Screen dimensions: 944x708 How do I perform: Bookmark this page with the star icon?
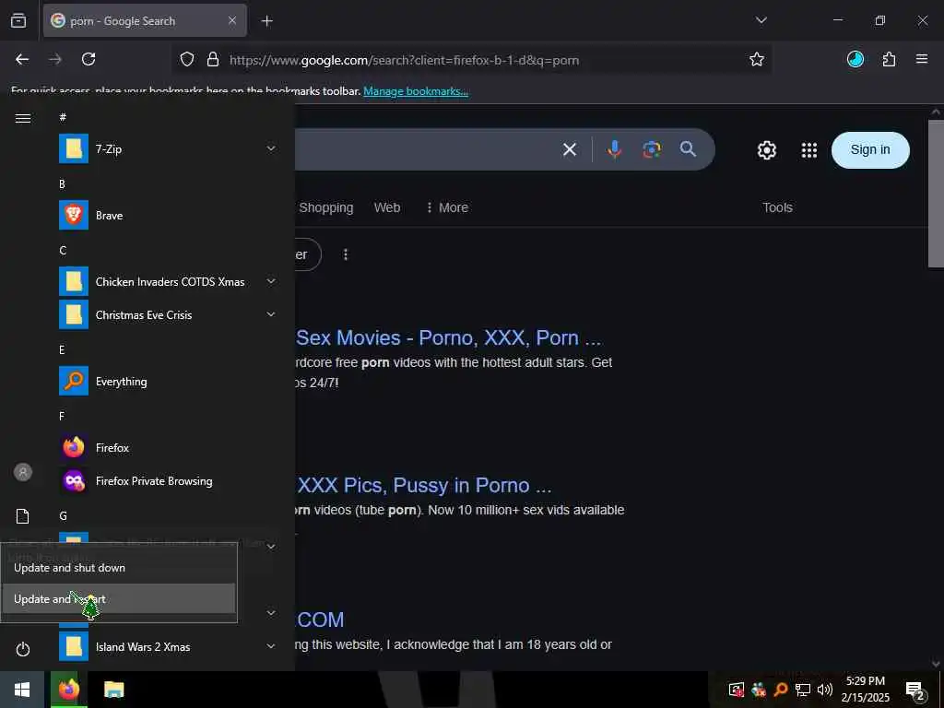click(757, 59)
